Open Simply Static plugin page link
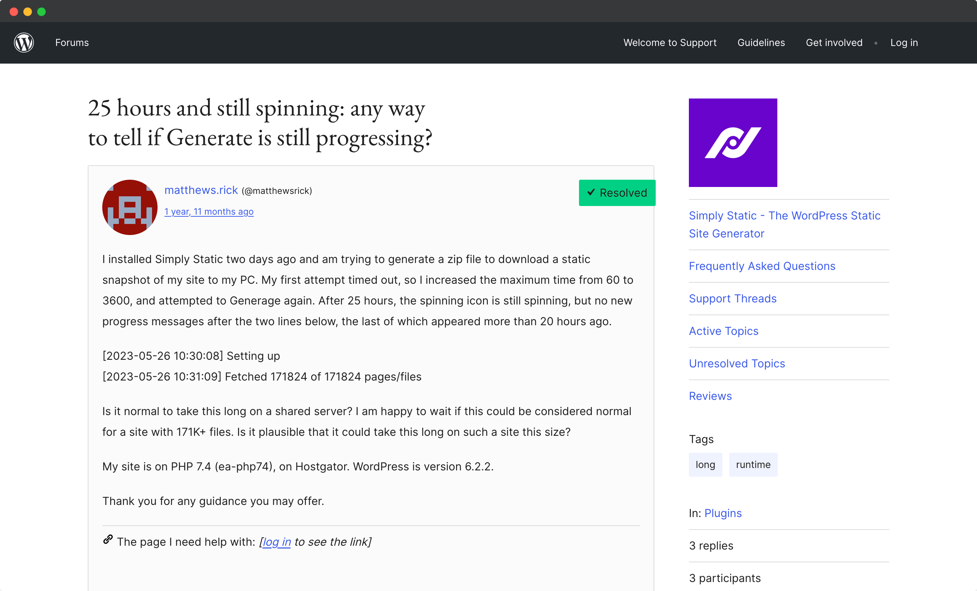 [784, 225]
